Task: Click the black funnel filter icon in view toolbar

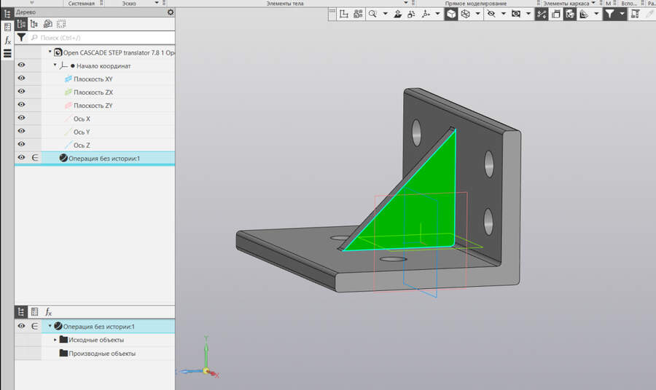Action: pos(610,15)
